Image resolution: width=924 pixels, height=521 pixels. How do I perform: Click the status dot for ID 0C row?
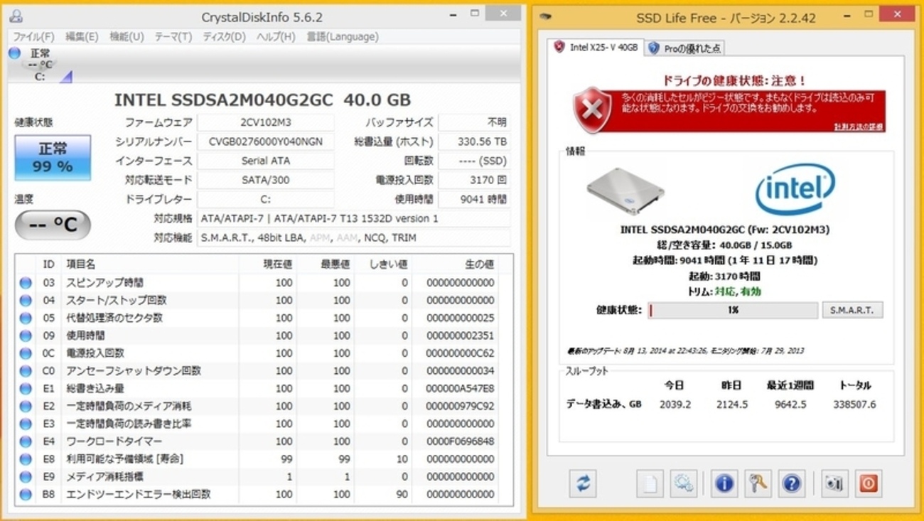tap(26, 353)
